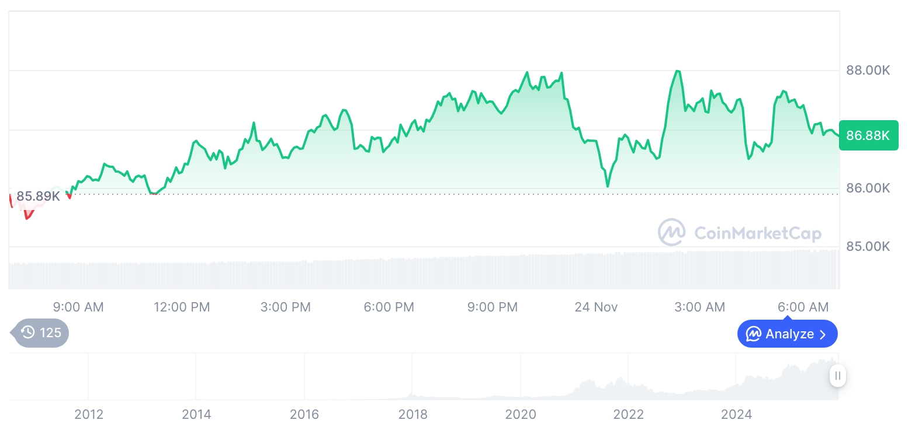Viewport: 915px width, 427px height.
Task: Select 2022 on the overview timeline
Action: (628, 415)
